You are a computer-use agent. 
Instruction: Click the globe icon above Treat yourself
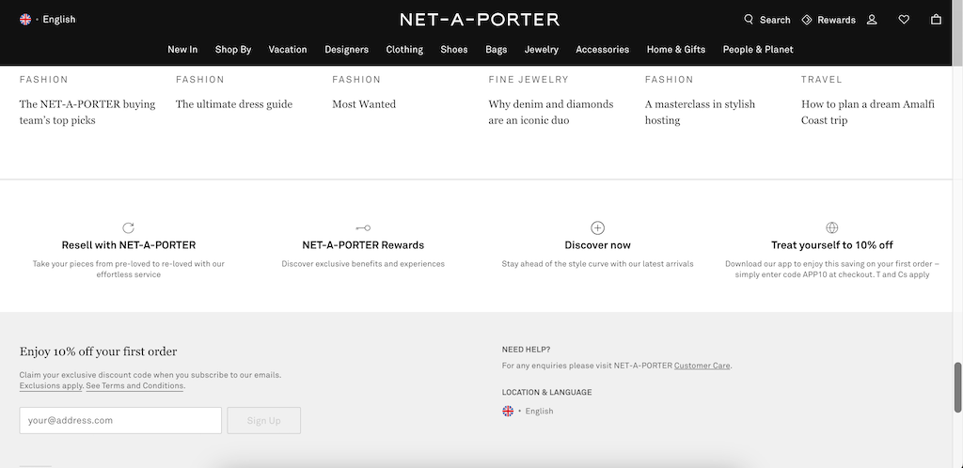(831, 227)
